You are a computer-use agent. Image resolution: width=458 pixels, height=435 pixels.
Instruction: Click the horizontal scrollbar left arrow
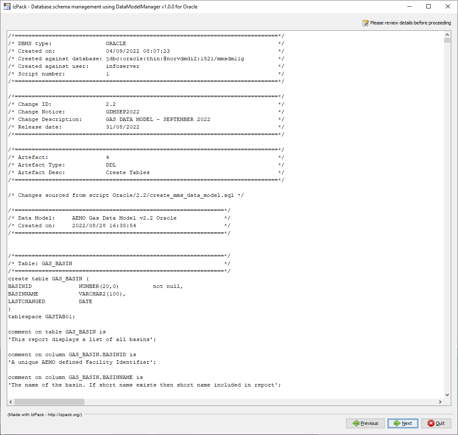coord(11,402)
